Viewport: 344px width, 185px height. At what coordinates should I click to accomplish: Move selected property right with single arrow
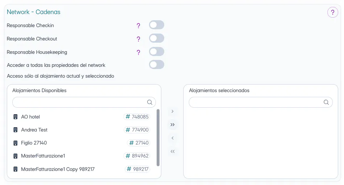(x=173, y=111)
